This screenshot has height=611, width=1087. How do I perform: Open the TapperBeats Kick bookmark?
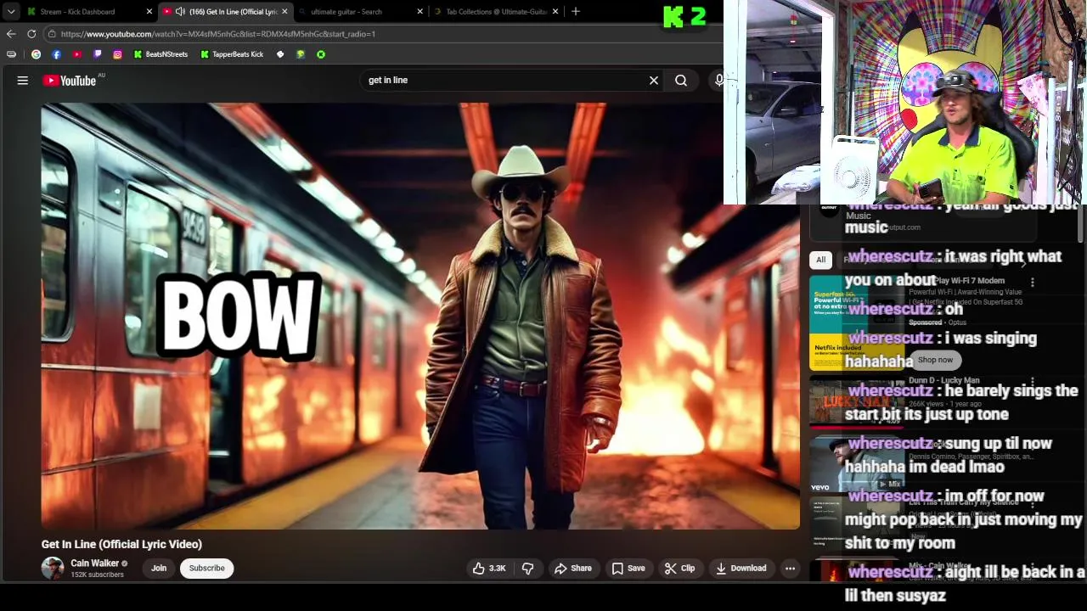pos(232,54)
